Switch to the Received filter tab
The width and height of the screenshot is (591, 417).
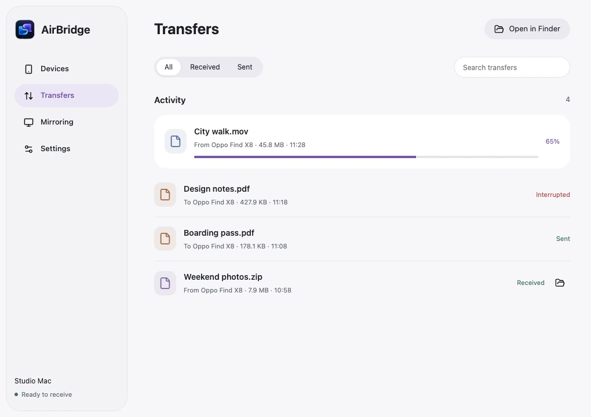point(205,67)
